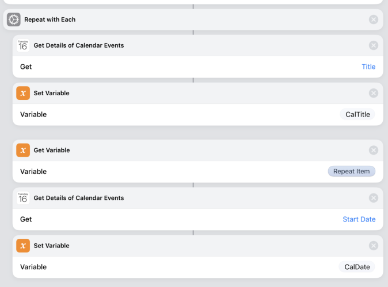The height and width of the screenshot is (287, 388).
Task: Click the Get Variable action's orange icon
Action: (x=23, y=150)
